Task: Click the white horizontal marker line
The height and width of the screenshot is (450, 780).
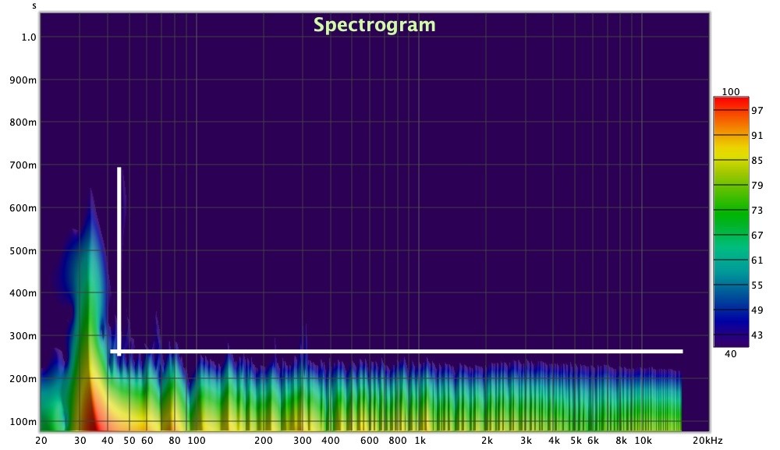Action: [x=398, y=352]
